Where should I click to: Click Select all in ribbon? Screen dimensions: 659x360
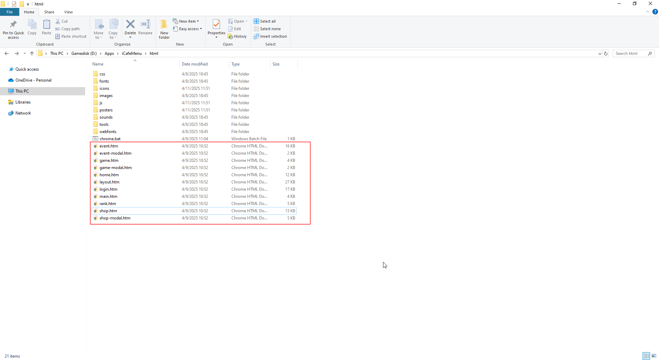click(x=265, y=21)
